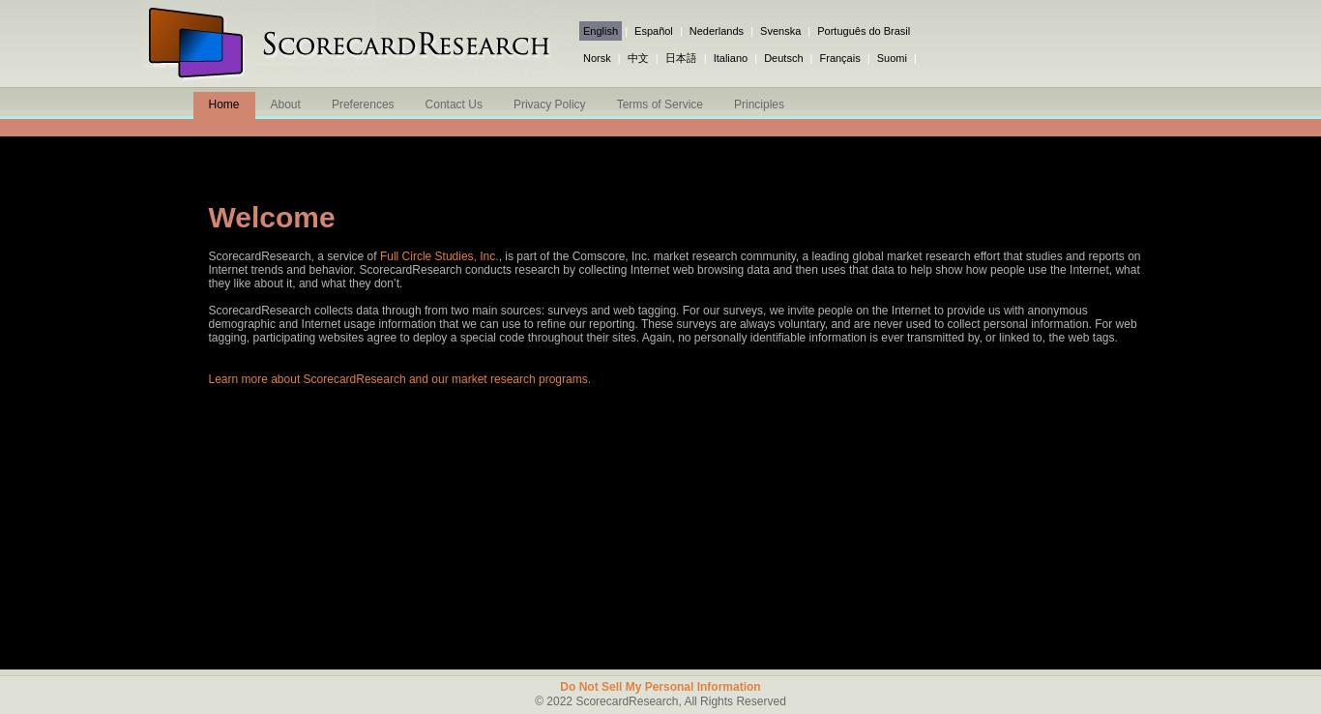
Task: Switch the language to Deutsch
Action: pyautogui.click(x=783, y=58)
